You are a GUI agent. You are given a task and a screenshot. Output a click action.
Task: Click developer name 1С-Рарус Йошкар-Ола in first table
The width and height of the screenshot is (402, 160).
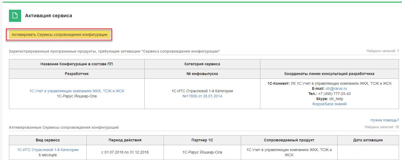(77, 96)
